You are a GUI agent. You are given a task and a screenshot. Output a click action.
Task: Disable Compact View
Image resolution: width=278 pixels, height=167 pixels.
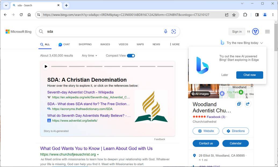(x=131, y=56)
